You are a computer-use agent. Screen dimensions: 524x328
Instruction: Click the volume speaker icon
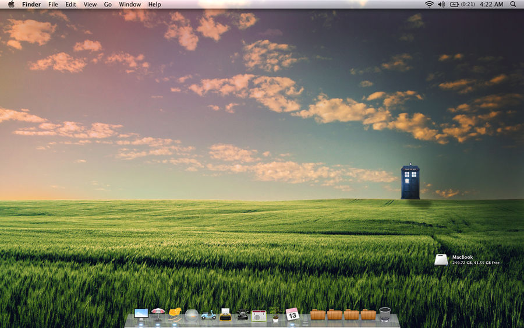tap(441, 4)
